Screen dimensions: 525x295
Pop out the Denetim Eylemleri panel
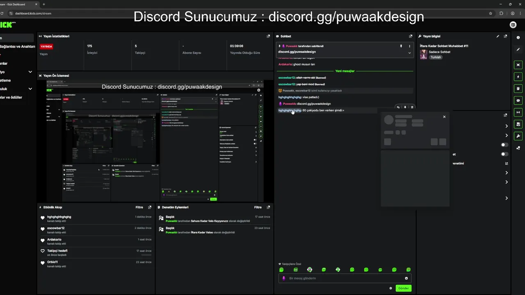pyautogui.click(x=269, y=207)
